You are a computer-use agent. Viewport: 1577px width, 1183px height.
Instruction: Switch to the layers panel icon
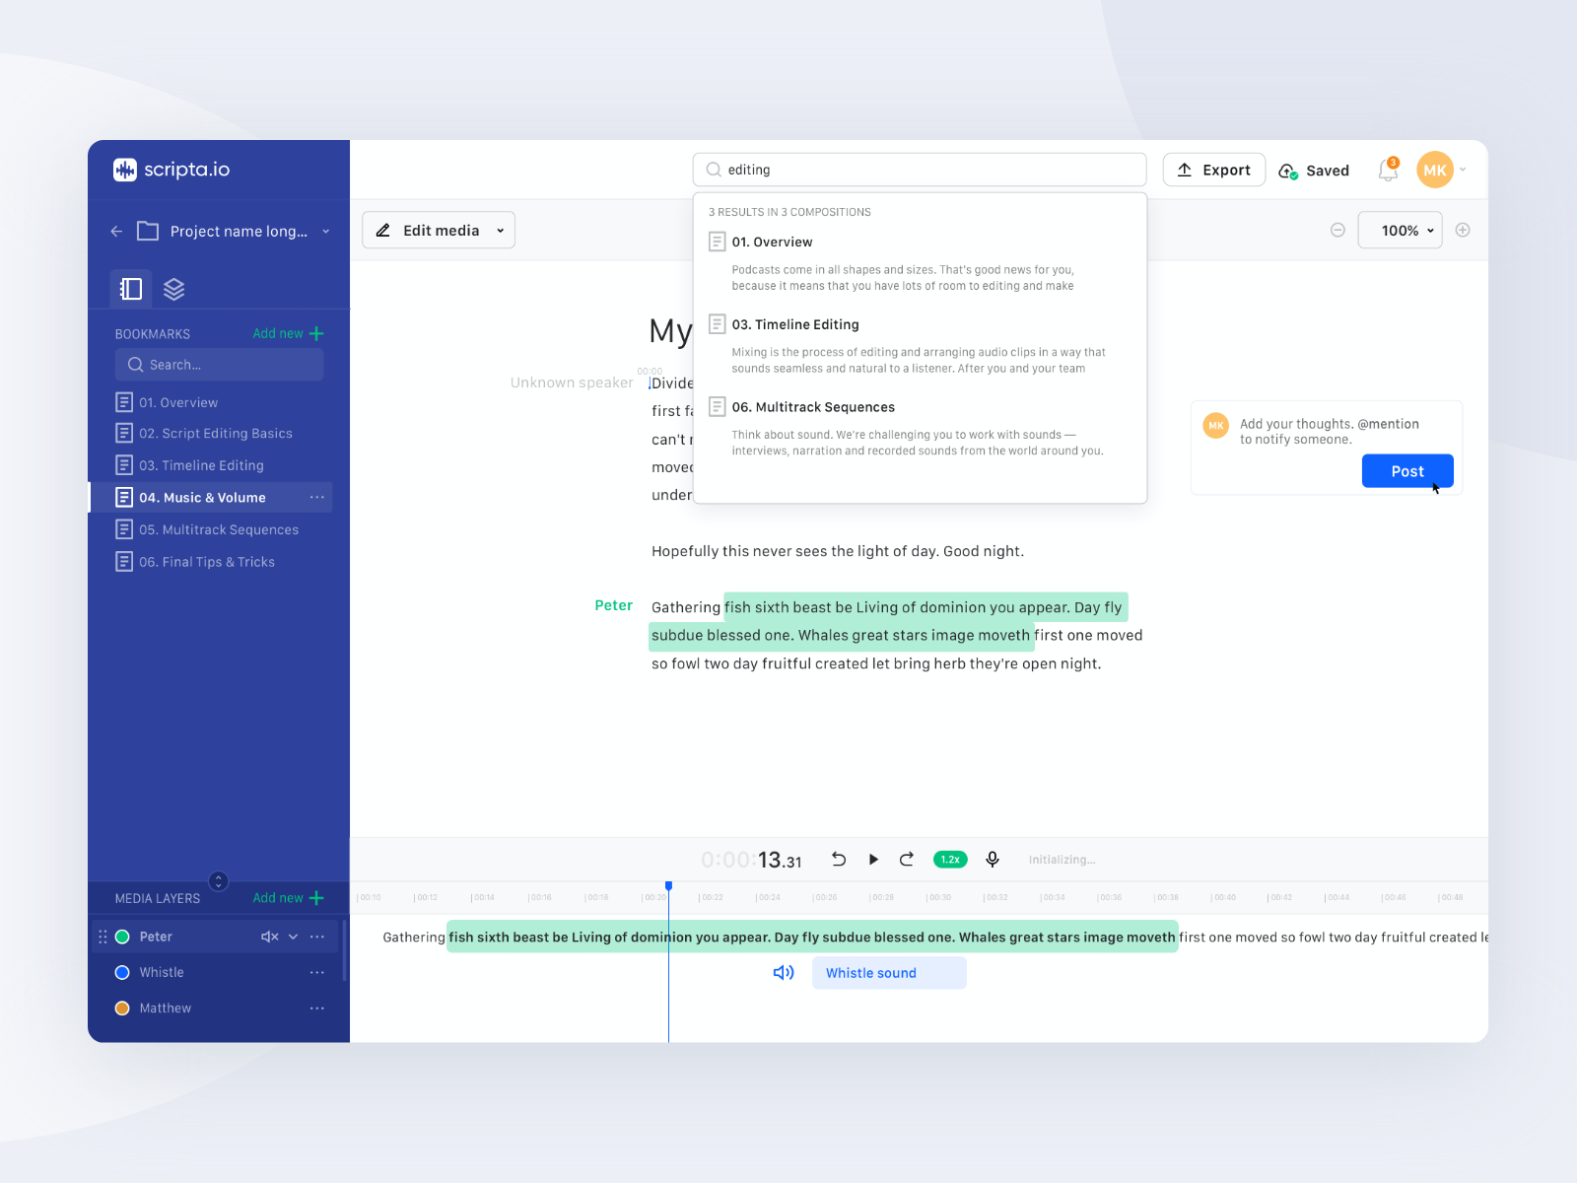[x=174, y=289]
